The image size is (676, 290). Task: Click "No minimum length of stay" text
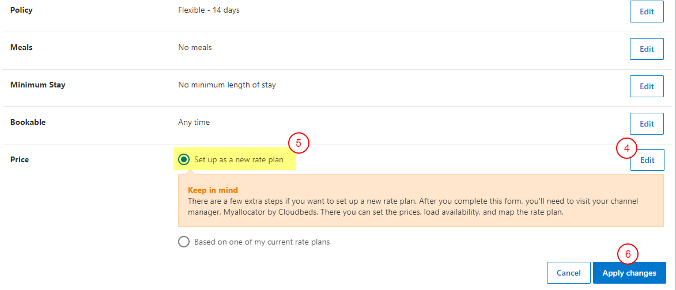[x=227, y=85]
